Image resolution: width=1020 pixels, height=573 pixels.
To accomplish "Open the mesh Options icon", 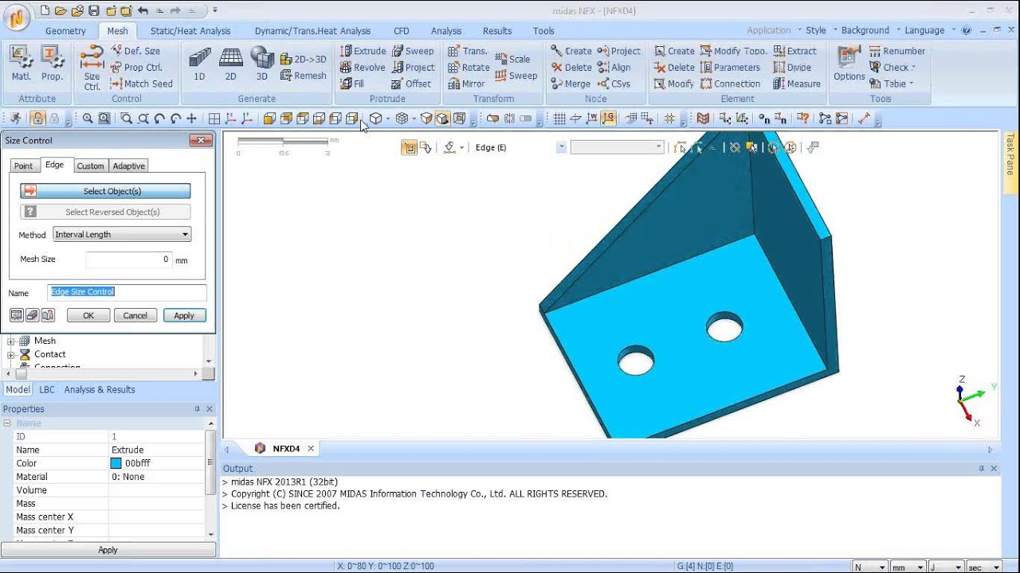I will click(x=849, y=64).
